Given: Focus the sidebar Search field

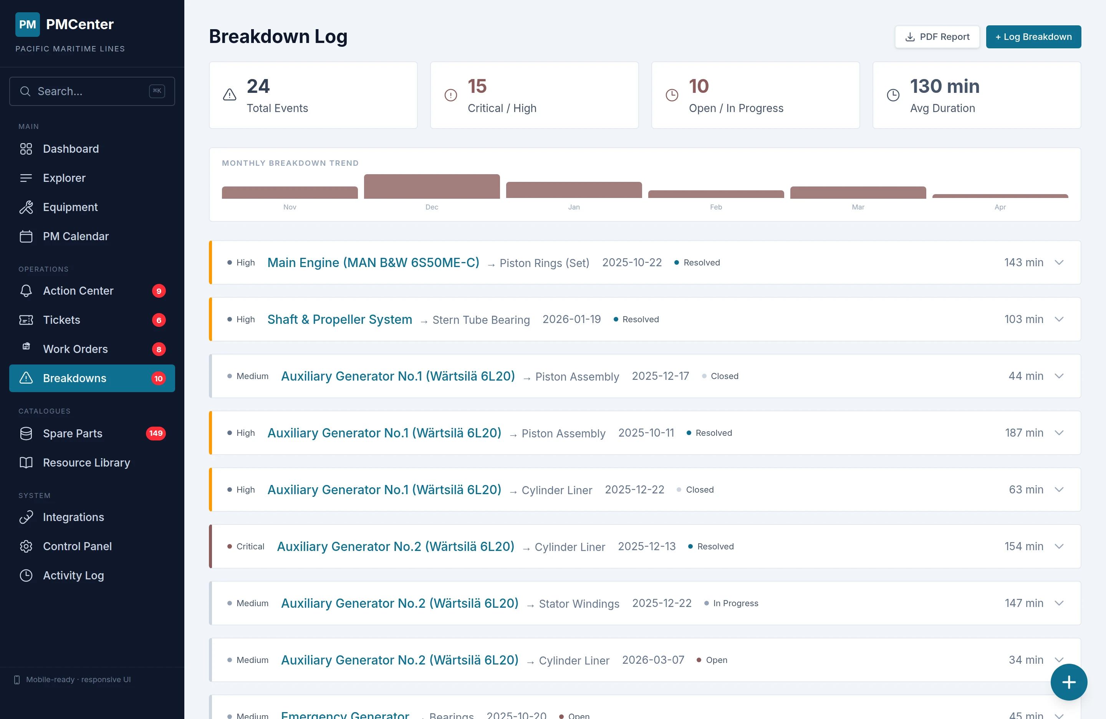Looking at the screenshot, I should point(91,91).
